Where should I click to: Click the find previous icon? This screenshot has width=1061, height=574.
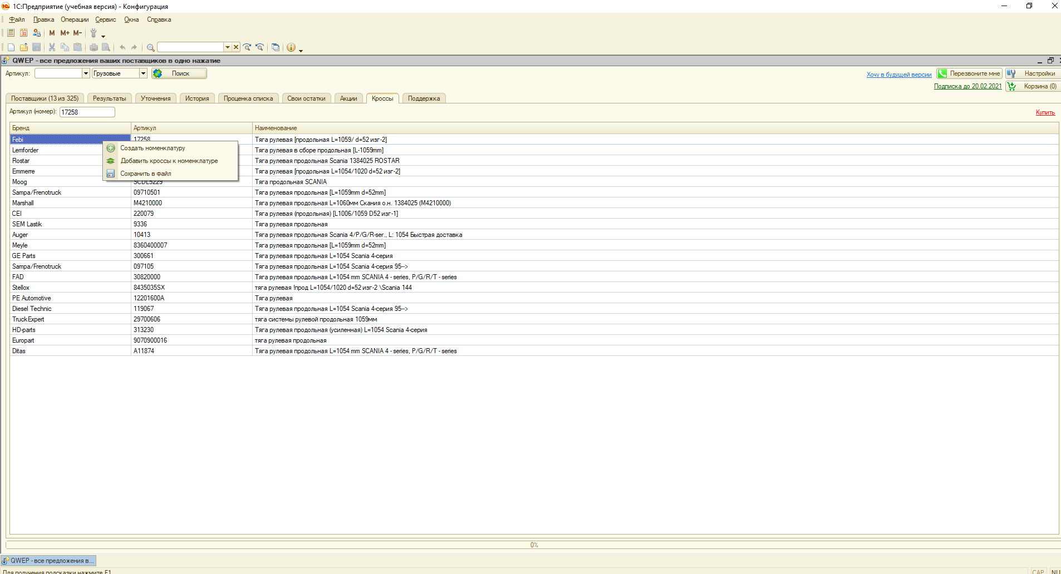pyautogui.click(x=259, y=47)
